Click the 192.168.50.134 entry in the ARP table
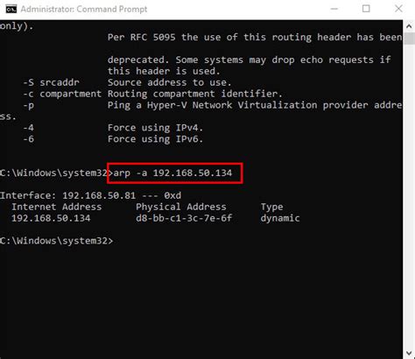The height and width of the screenshot is (359, 415). pos(51,218)
